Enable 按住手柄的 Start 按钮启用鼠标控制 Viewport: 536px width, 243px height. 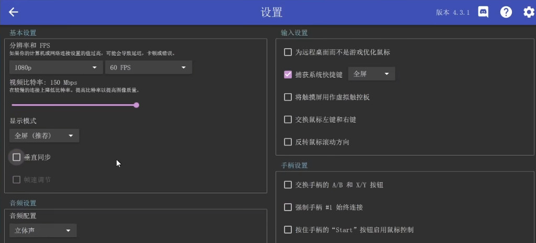[x=288, y=230]
